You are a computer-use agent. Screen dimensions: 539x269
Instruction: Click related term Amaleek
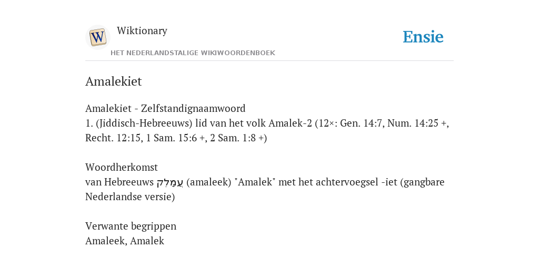point(106,241)
